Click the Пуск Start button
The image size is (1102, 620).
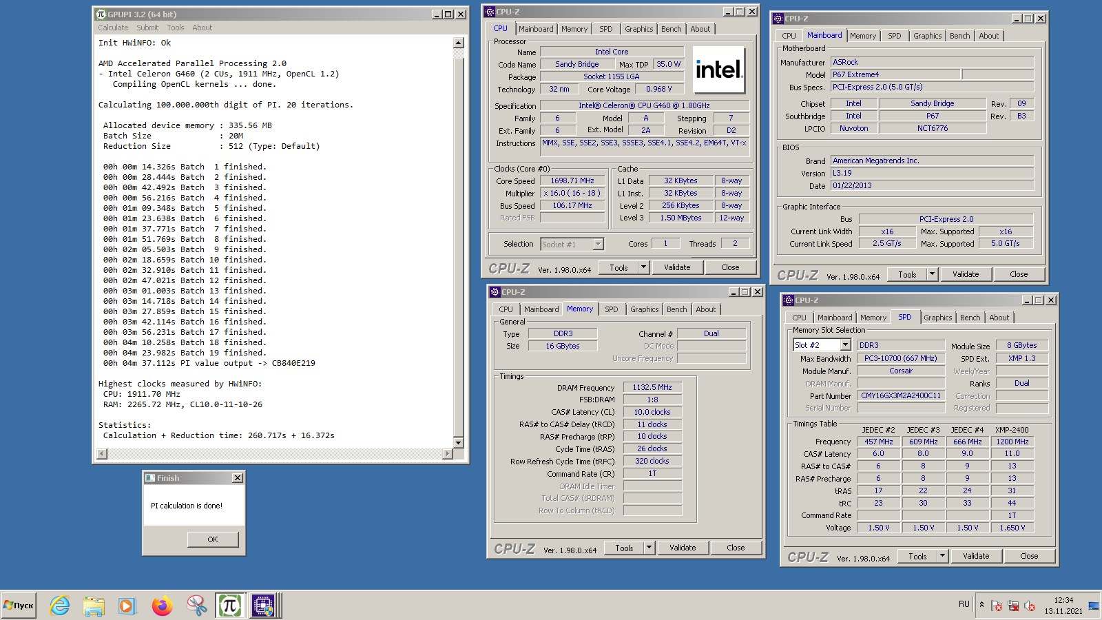click(x=19, y=606)
